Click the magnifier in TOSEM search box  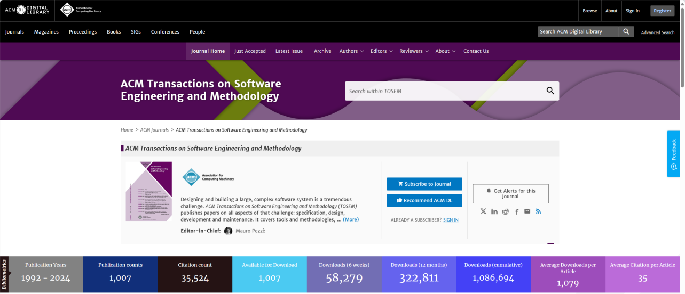click(550, 91)
